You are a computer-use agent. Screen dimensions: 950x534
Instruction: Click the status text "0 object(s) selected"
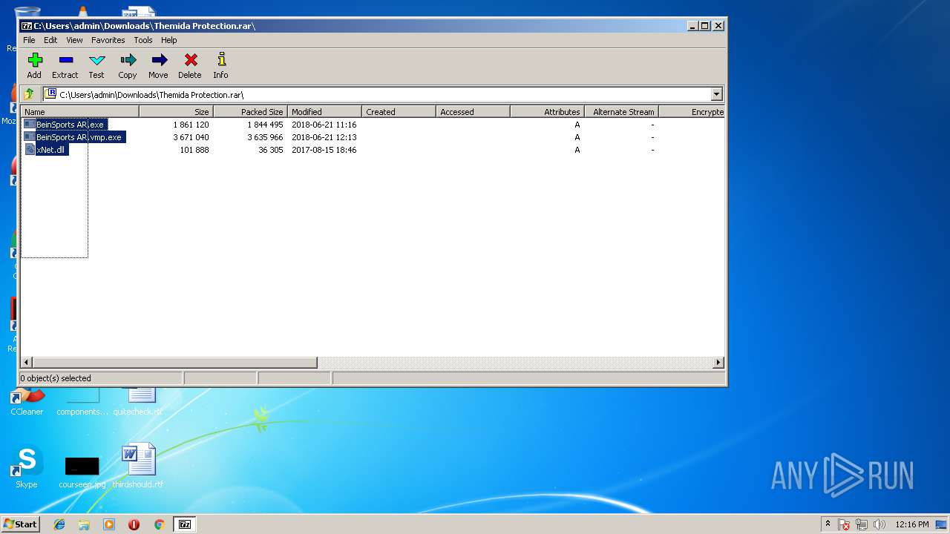pos(56,378)
